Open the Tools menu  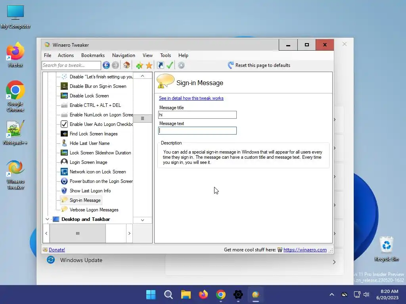[x=165, y=55]
